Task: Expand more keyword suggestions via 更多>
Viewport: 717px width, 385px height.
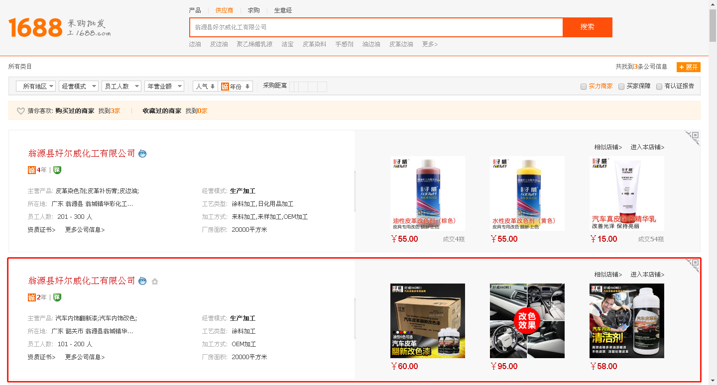Action: 430,44
